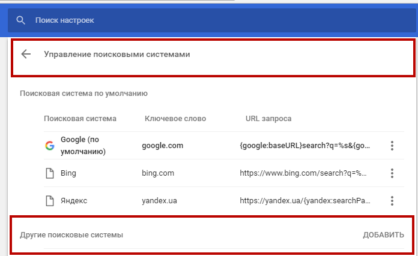Open the three-dot menu for Google
The height and width of the screenshot is (256, 418).
click(x=392, y=146)
